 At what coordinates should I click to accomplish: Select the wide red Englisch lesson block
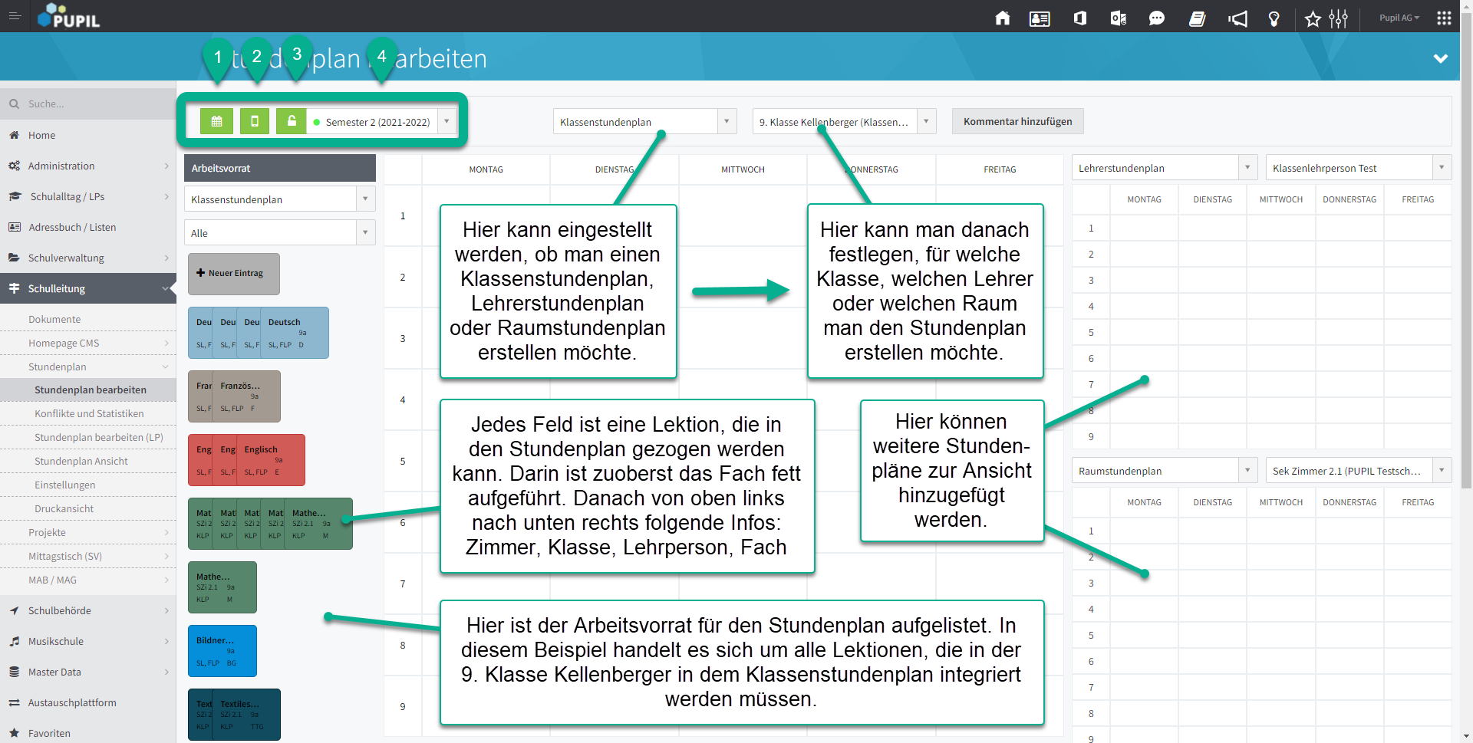(x=272, y=460)
